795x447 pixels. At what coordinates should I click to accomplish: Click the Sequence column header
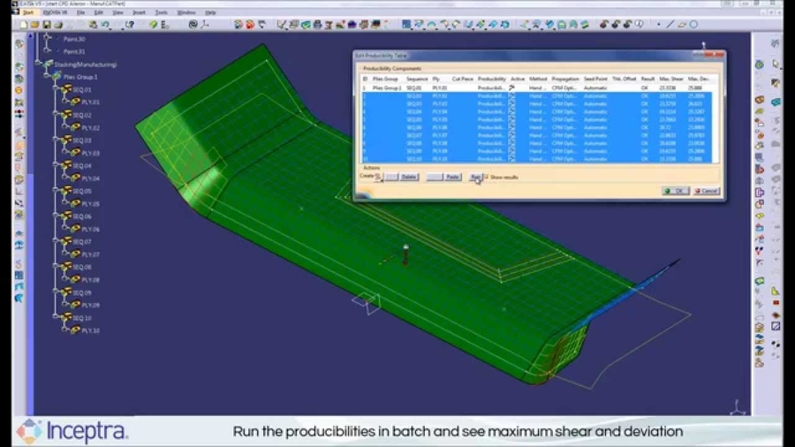point(417,79)
